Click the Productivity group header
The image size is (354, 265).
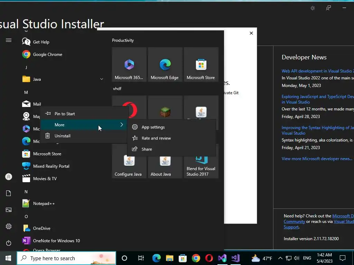(x=123, y=40)
